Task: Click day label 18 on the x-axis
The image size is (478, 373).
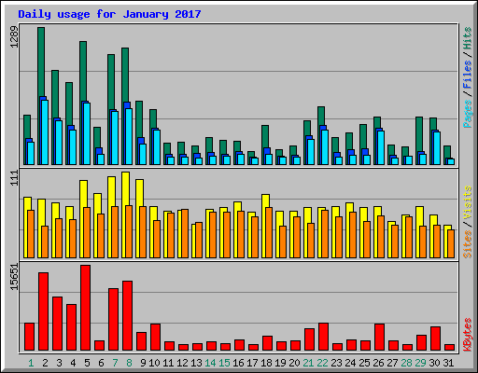Action: click(266, 363)
